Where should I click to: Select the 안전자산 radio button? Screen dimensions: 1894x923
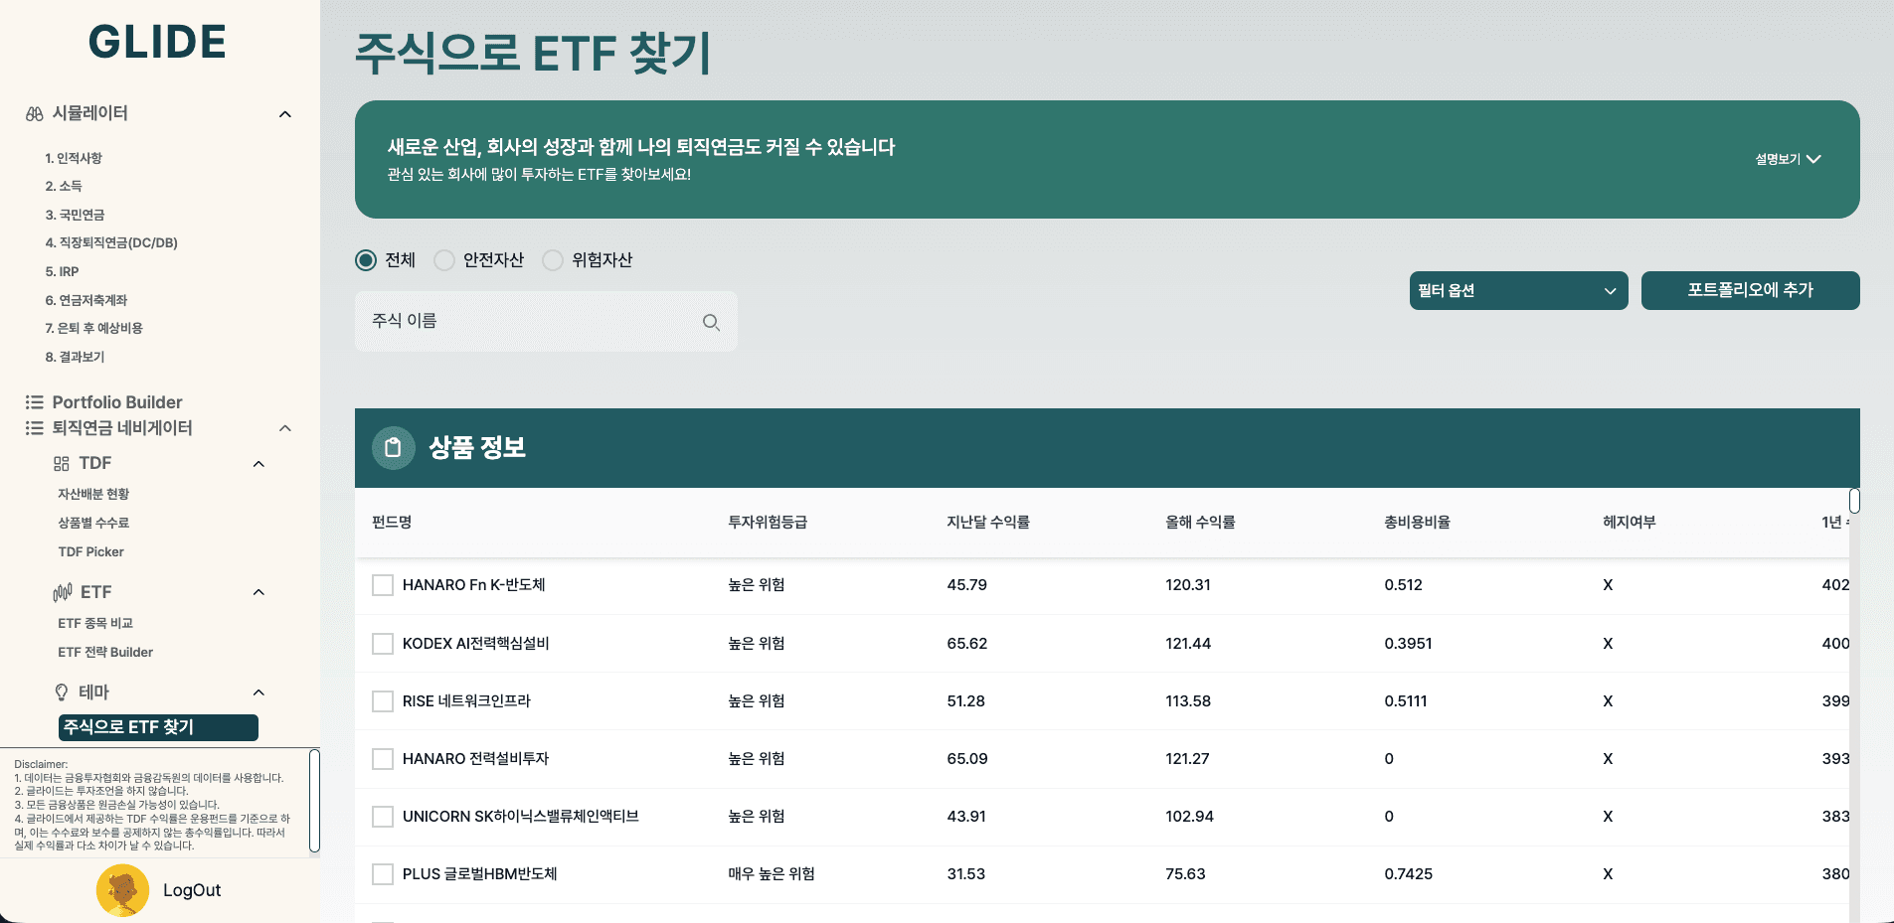444,260
